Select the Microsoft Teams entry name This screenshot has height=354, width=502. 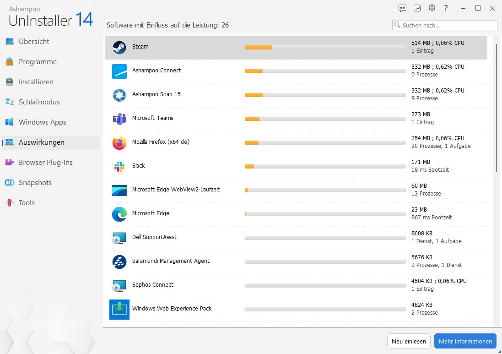(x=152, y=118)
